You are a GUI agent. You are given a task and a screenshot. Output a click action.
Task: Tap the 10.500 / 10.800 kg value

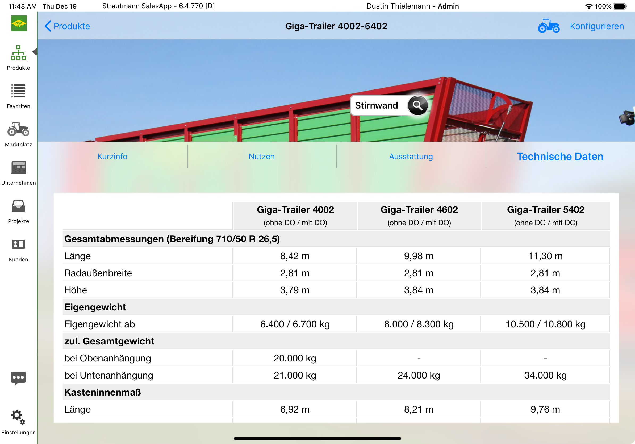point(545,324)
